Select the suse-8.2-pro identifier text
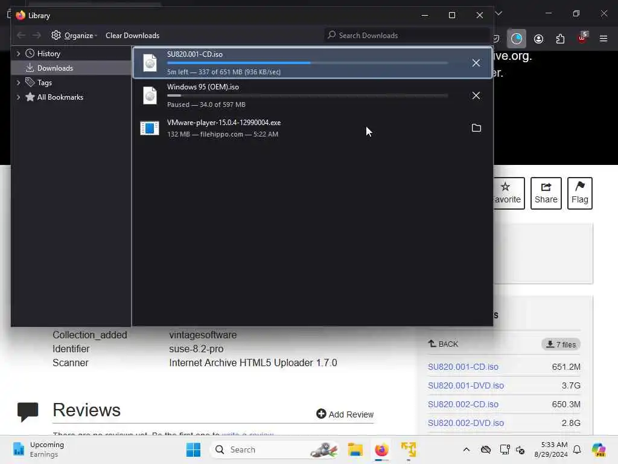Viewport: 618px width, 464px height. (196, 349)
